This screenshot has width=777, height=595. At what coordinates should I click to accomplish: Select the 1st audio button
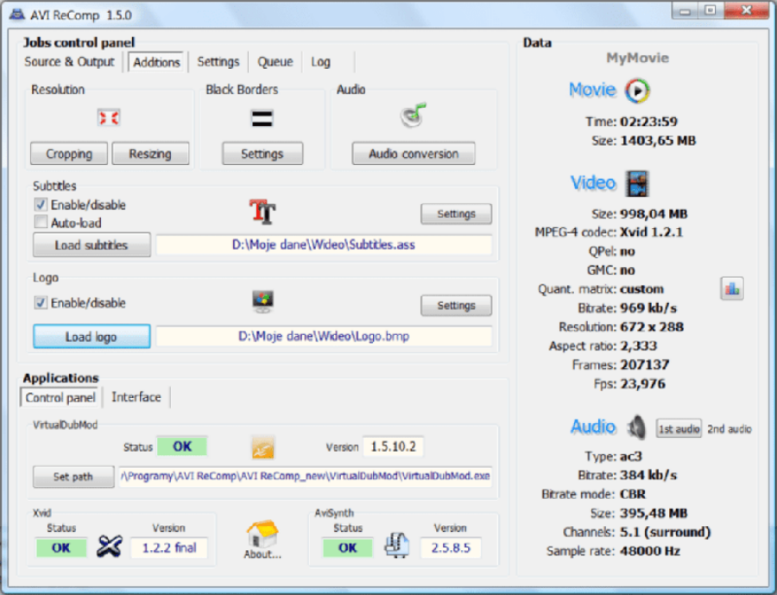click(679, 429)
